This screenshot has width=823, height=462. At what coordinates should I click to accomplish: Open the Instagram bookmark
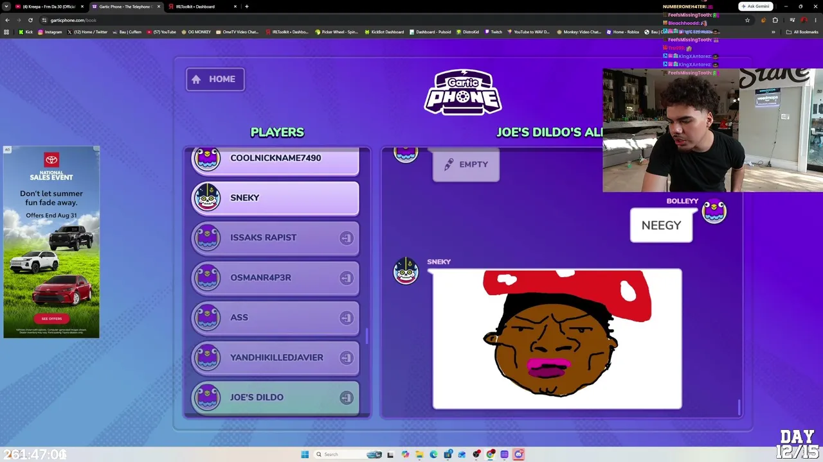(50, 32)
